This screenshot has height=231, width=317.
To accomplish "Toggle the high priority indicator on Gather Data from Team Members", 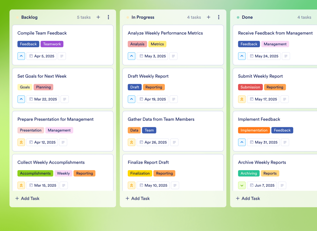I will coord(131,142).
